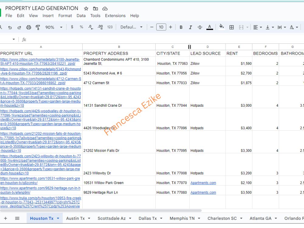
Task: Open the borders tool
Action: [x=231, y=27]
